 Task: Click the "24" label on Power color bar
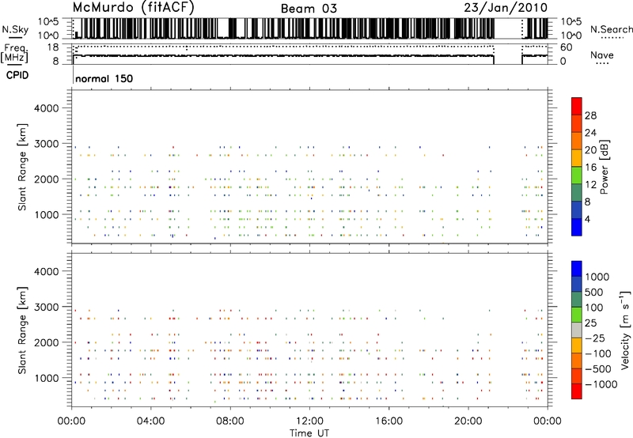(x=590, y=133)
